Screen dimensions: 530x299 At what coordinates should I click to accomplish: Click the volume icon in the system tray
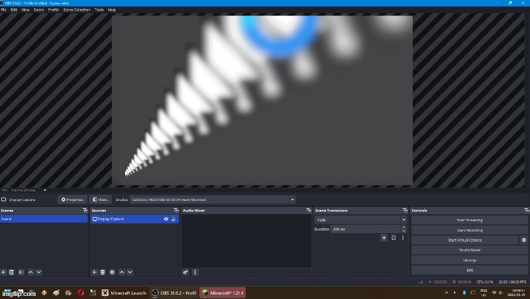click(x=501, y=292)
